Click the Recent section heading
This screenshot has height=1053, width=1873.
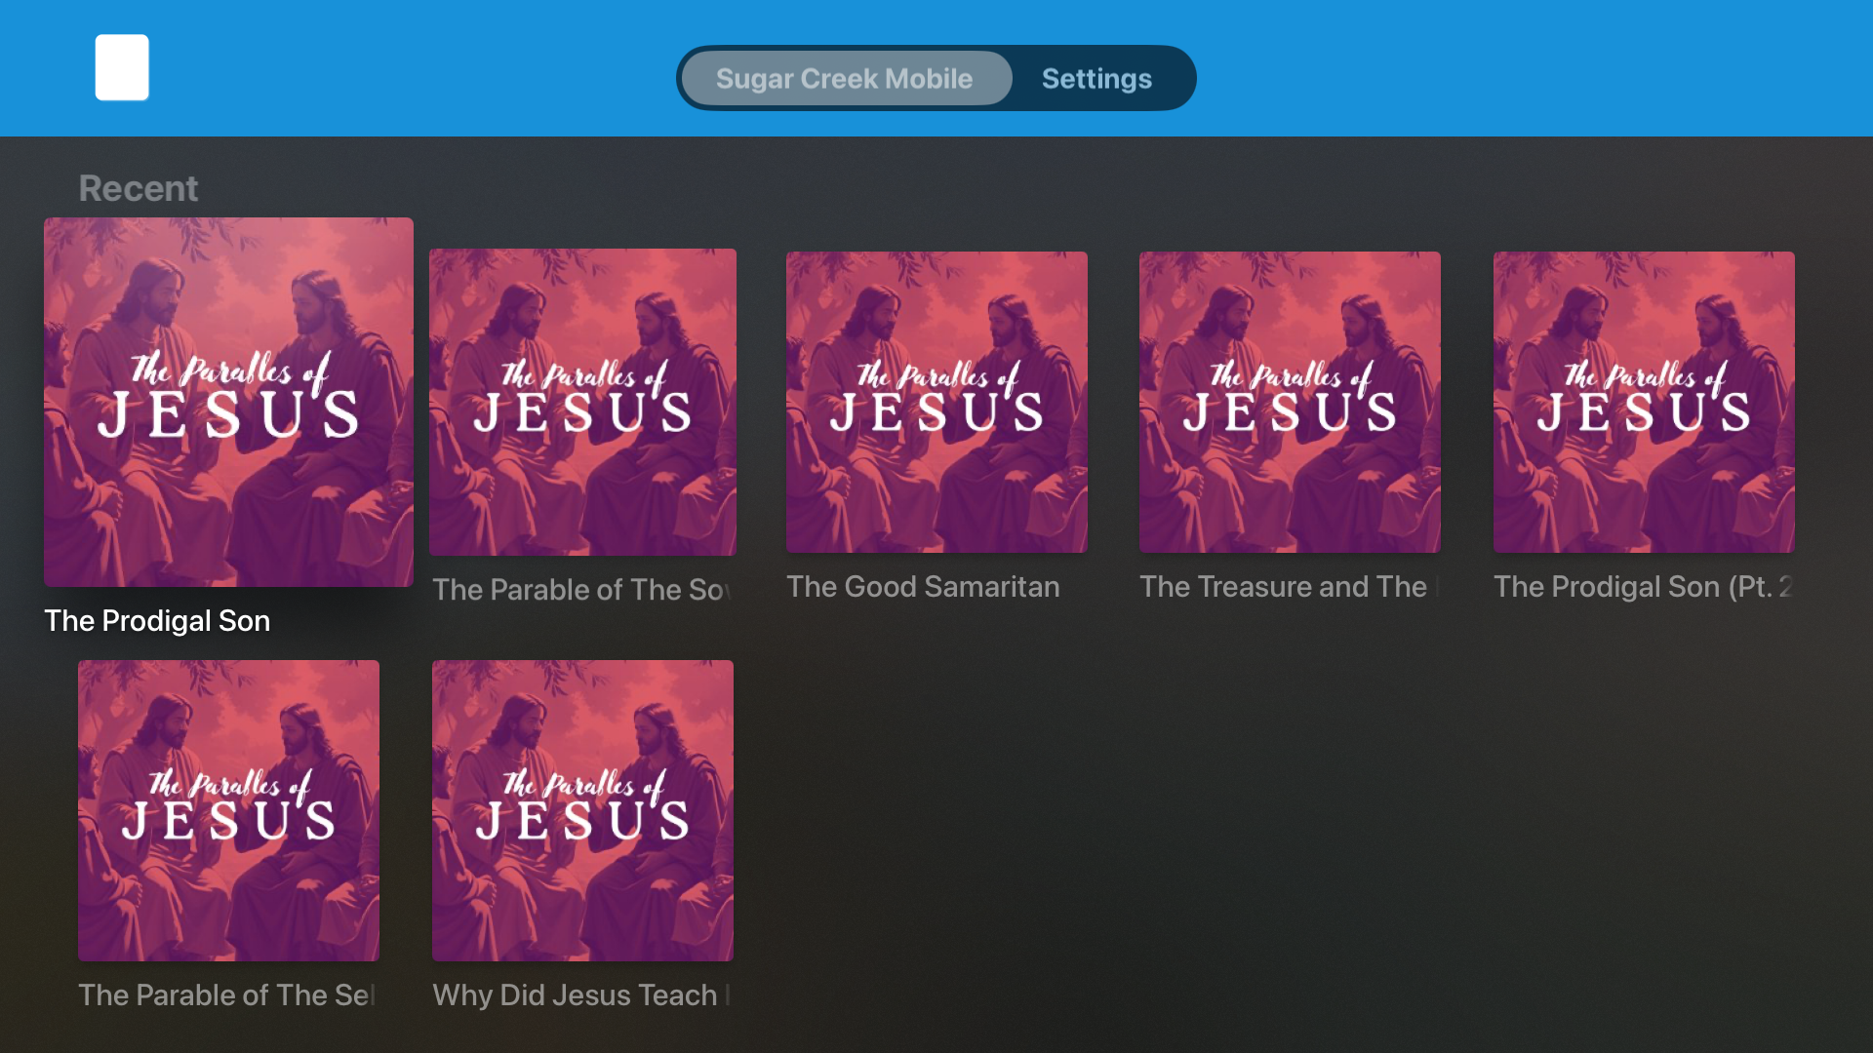tap(139, 188)
